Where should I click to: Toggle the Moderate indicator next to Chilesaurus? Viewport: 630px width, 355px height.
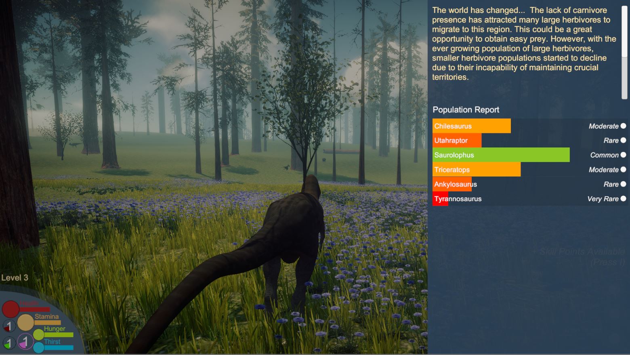click(624, 126)
